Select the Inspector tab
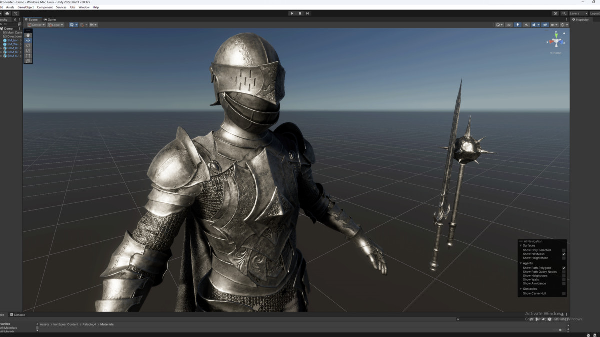 click(x=581, y=19)
